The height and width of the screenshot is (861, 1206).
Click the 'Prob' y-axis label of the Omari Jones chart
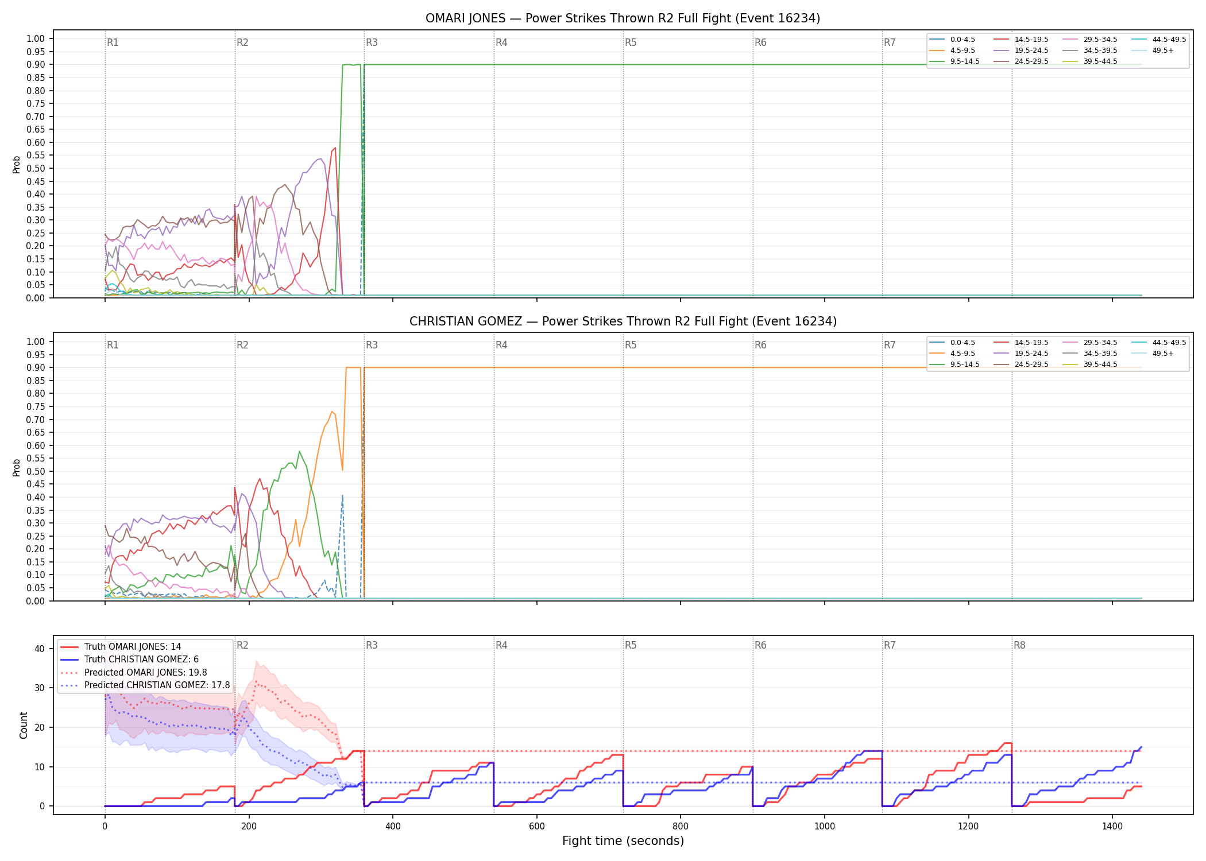tap(17, 164)
